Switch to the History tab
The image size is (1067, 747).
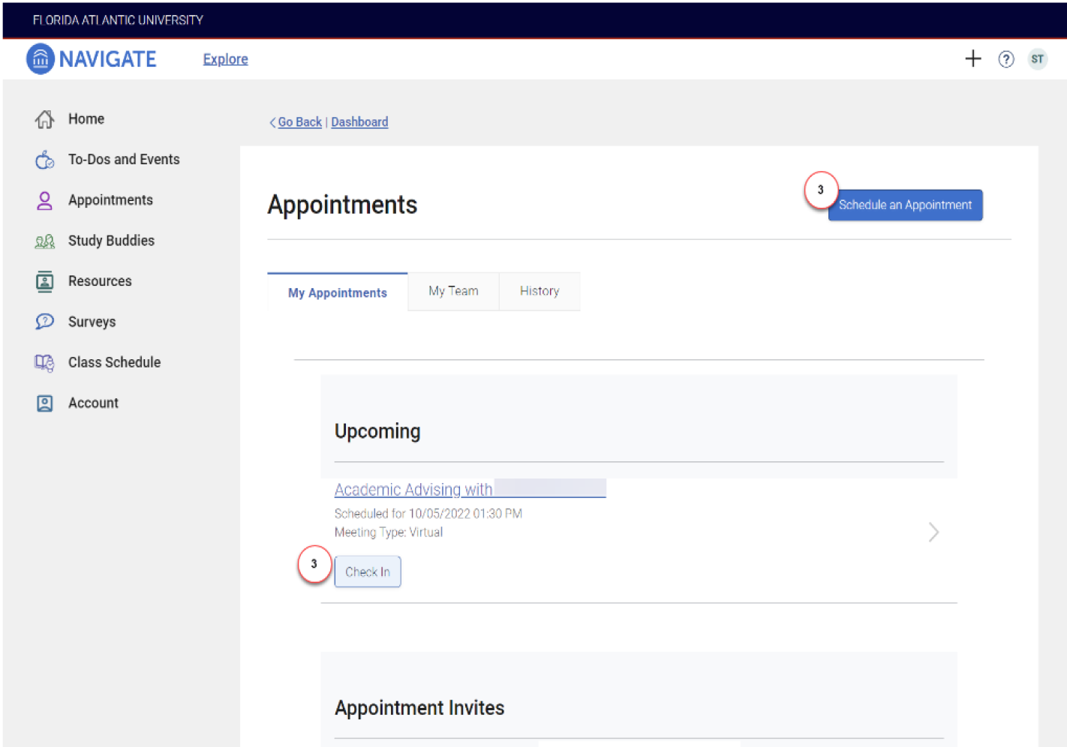pyautogui.click(x=539, y=291)
